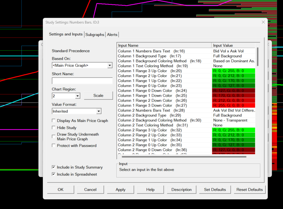Click the Short Name text field

(x=82, y=81)
